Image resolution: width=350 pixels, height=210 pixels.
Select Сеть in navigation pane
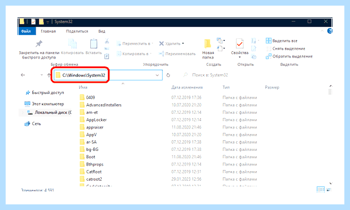pos(33,124)
